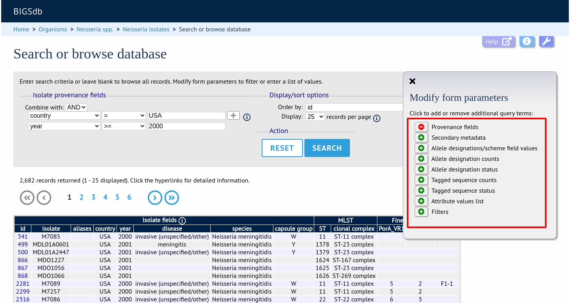Remove the Provenance fields query term

(421, 127)
